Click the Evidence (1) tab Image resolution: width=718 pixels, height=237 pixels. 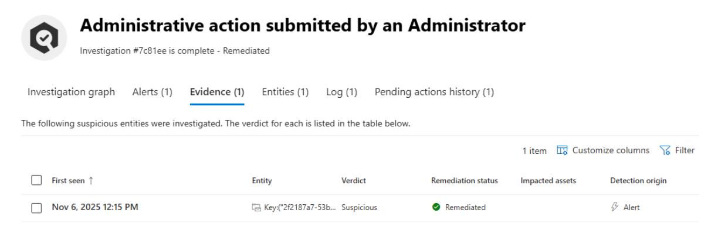coord(217,92)
